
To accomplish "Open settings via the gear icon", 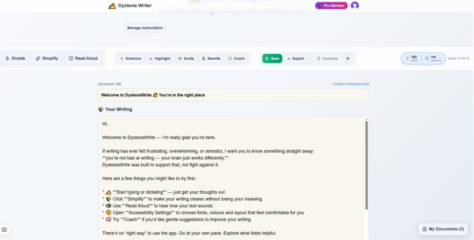I will coord(348,58).
